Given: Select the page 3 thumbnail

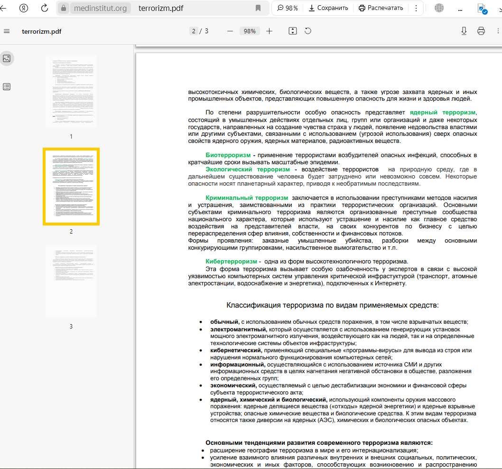Looking at the screenshot, I should [71, 281].
